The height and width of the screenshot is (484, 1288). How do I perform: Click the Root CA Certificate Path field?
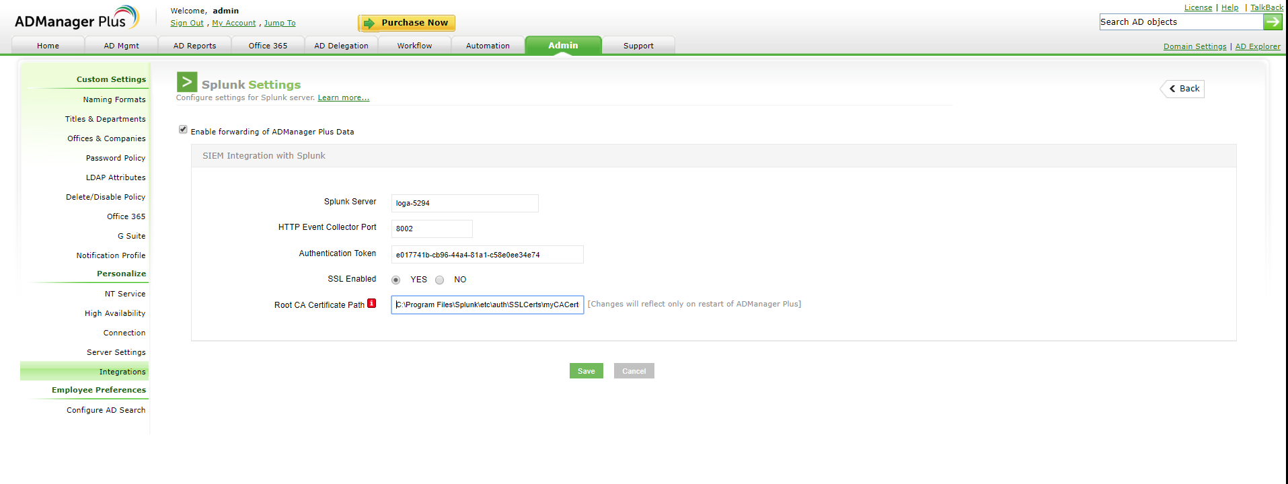click(x=488, y=305)
